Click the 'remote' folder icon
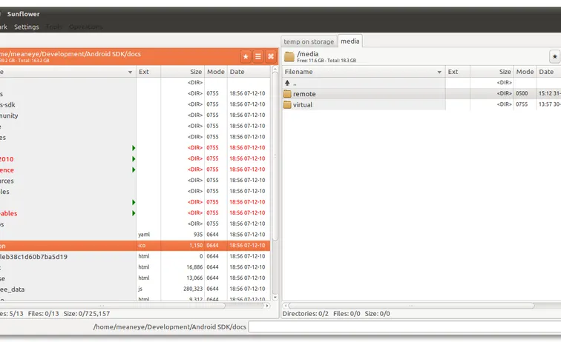The width and height of the screenshot is (561, 342). coord(287,94)
